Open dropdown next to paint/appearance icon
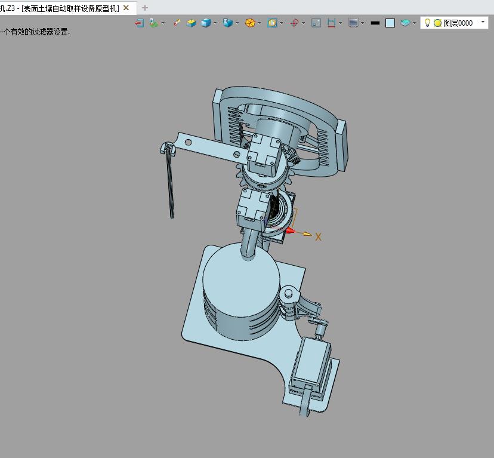494x458 pixels. coord(163,23)
